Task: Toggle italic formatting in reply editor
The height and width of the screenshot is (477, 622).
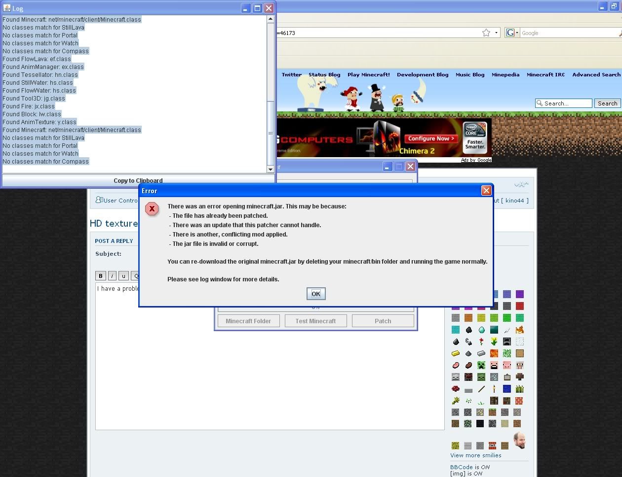Action: tap(112, 276)
